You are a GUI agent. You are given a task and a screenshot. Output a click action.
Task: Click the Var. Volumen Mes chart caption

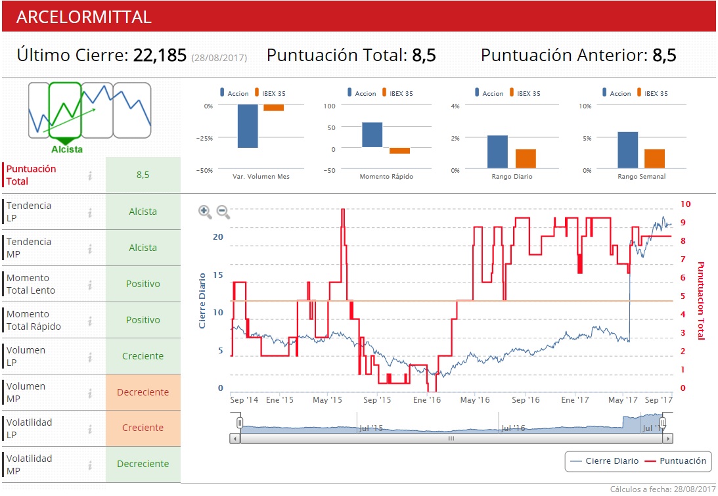tap(261, 176)
